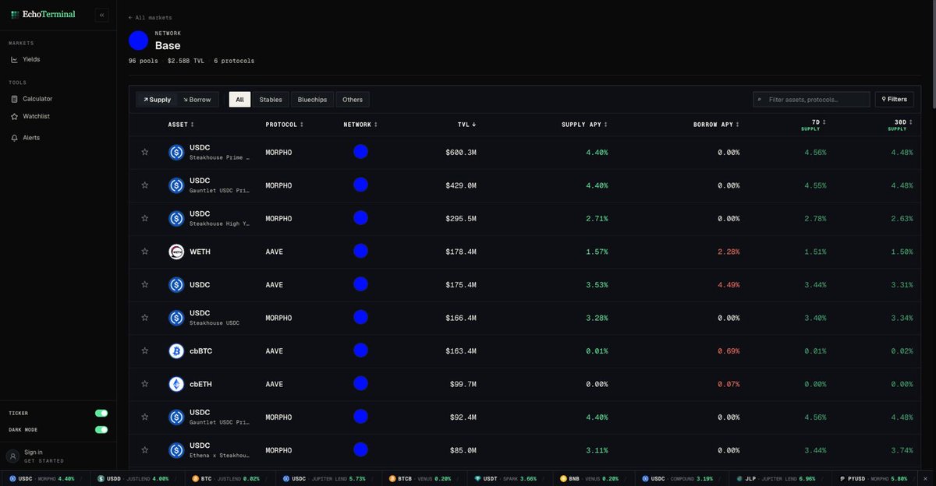Click the EchoTerminal logo
This screenshot has width=936, height=486.
click(x=43, y=14)
